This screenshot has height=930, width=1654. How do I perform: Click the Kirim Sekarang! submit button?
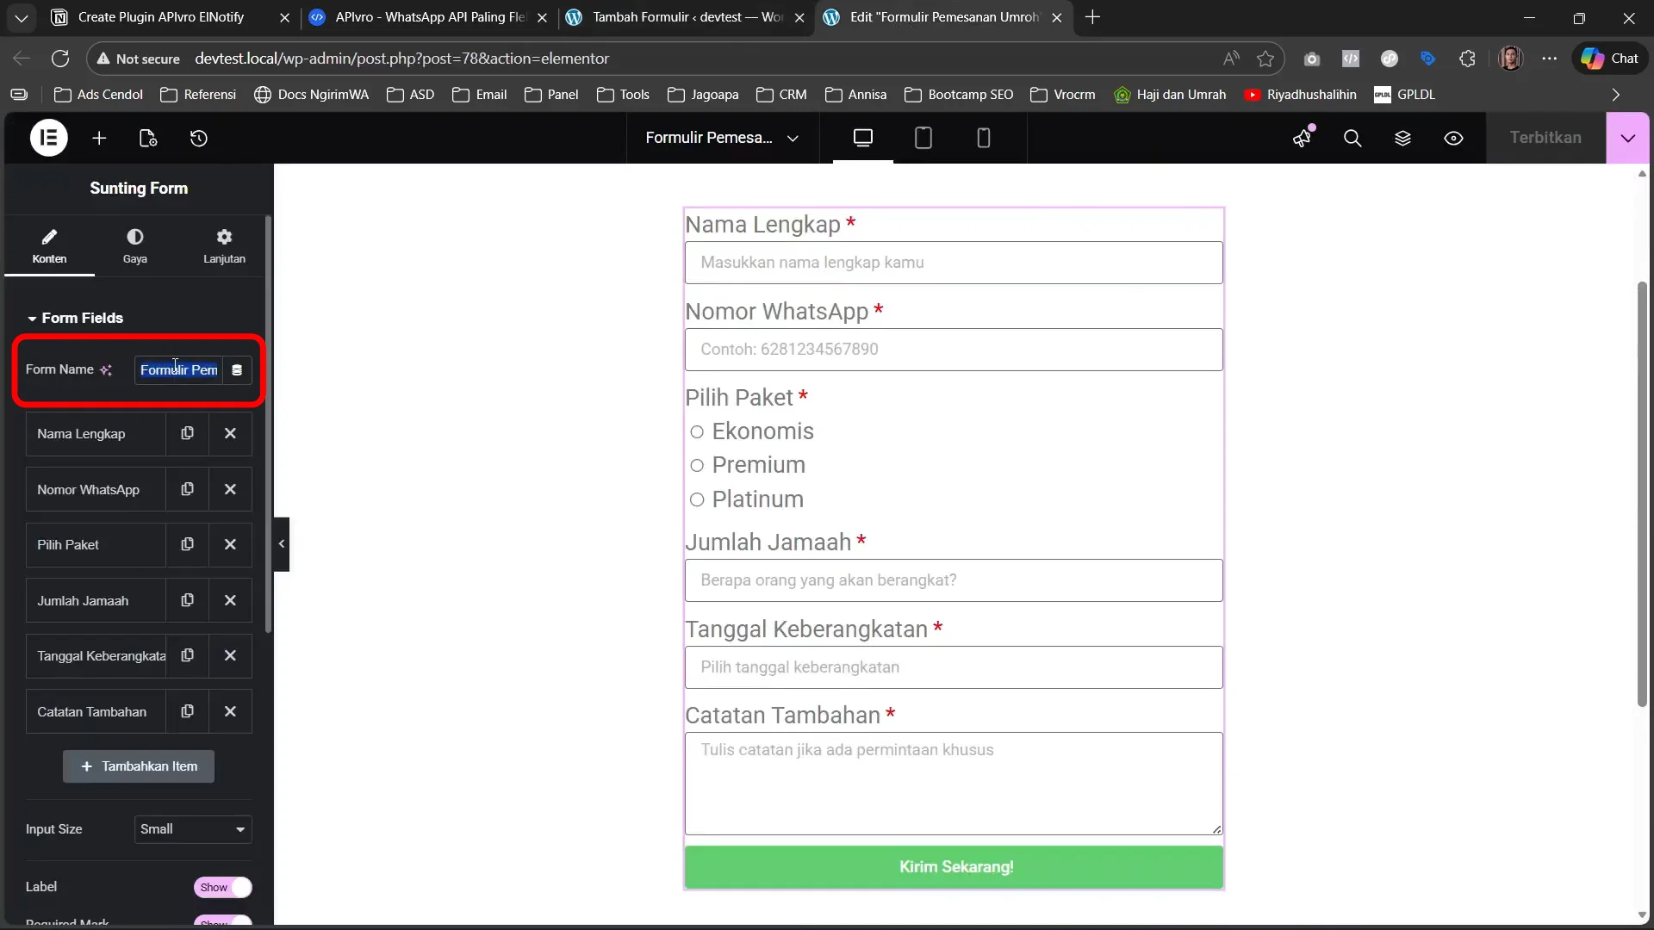(954, 867)
